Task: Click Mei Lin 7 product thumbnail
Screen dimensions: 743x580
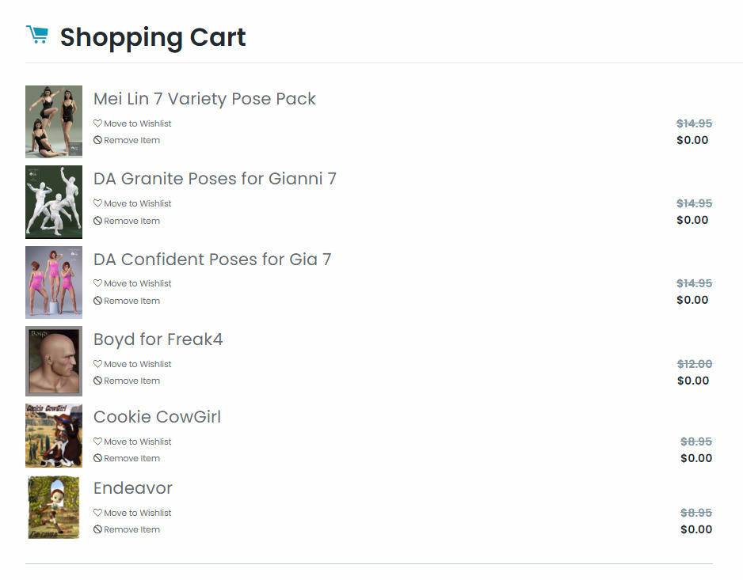Action: (54, 122)
